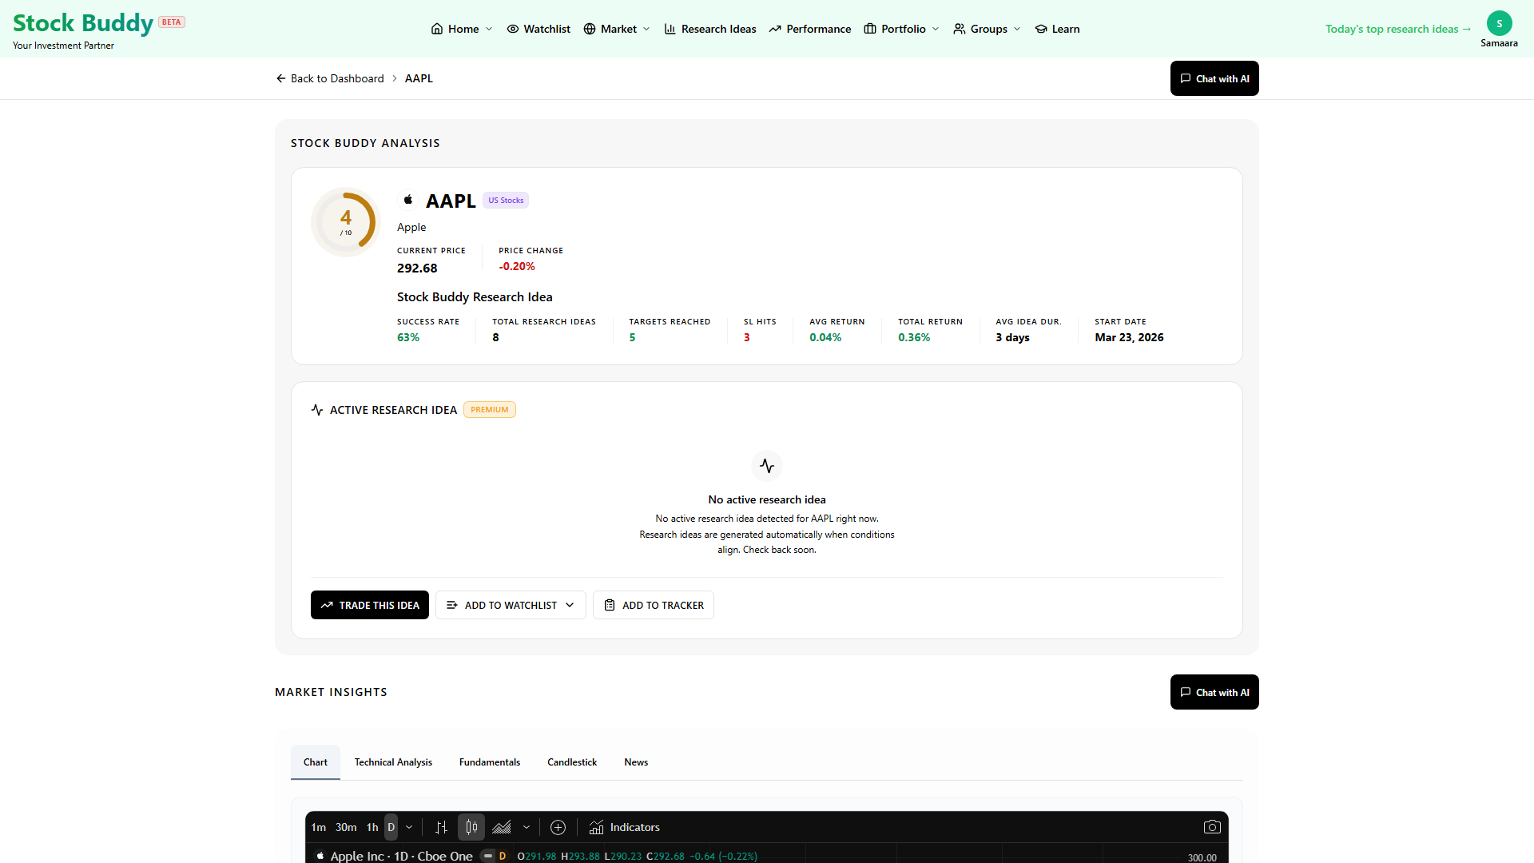Go to Research Ideas
1534x863 pixels.
pyautogui.click(x=710, y=29)
